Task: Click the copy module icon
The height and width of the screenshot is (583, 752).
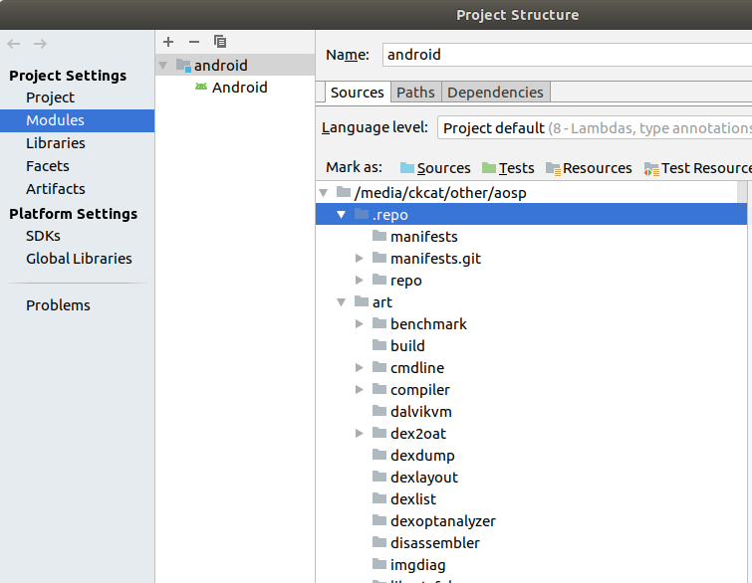Action: (220, 42)
